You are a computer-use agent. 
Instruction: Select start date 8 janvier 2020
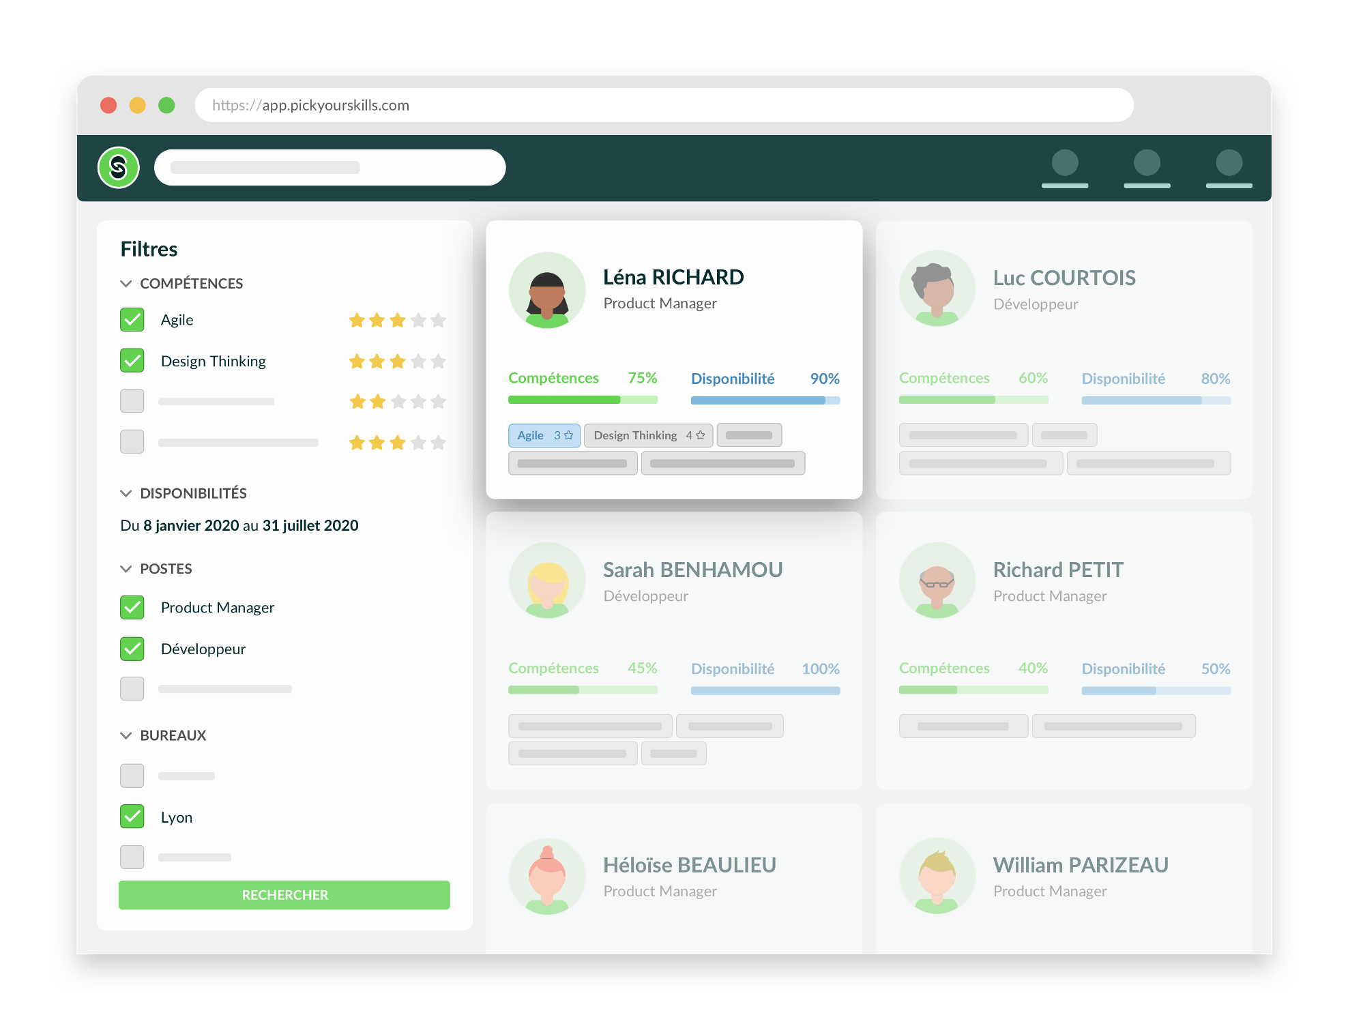tap(191, 525)
